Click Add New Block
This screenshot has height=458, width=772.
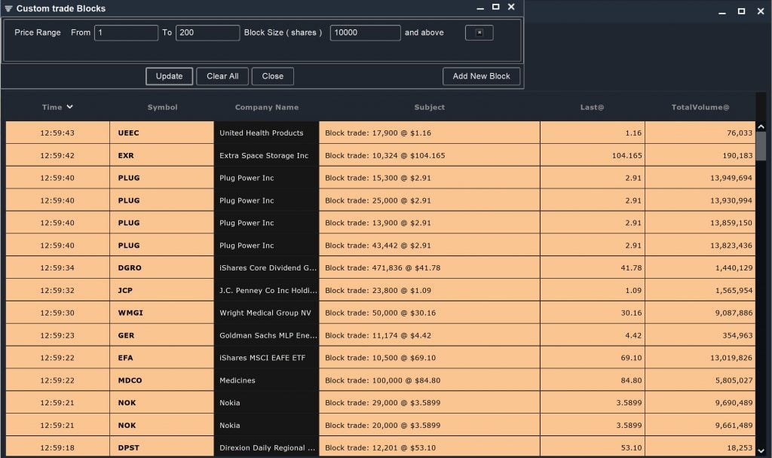pyautogui.click(x=481, y=76)
